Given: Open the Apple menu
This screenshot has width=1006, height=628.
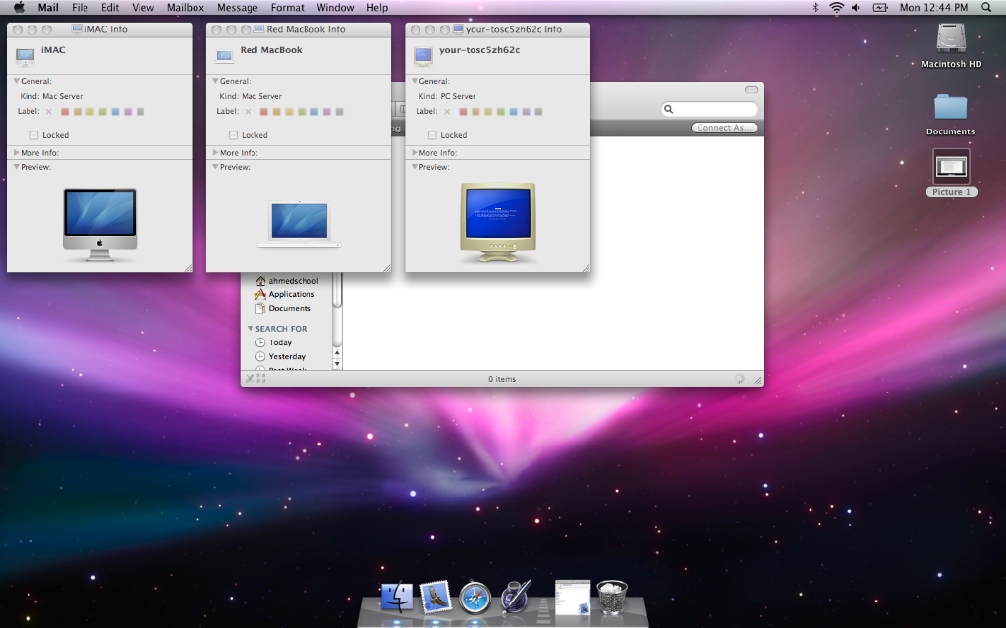Looking at the screenshot, I should click(x=19, y=7).
